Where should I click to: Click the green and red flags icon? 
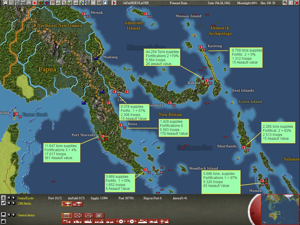click(x=285, y=3)
